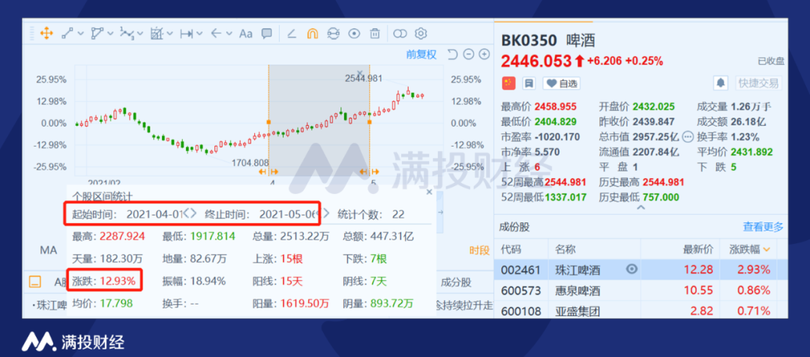
Task: Zoom in chart with plus icon
Action: pyautogui.click(x=484, y=55)
